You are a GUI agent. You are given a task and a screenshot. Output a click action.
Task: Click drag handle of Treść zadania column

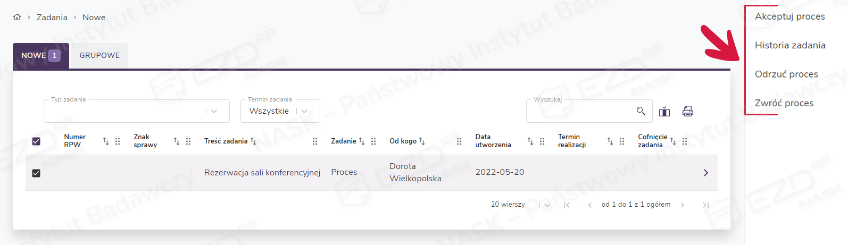point(315,141)
